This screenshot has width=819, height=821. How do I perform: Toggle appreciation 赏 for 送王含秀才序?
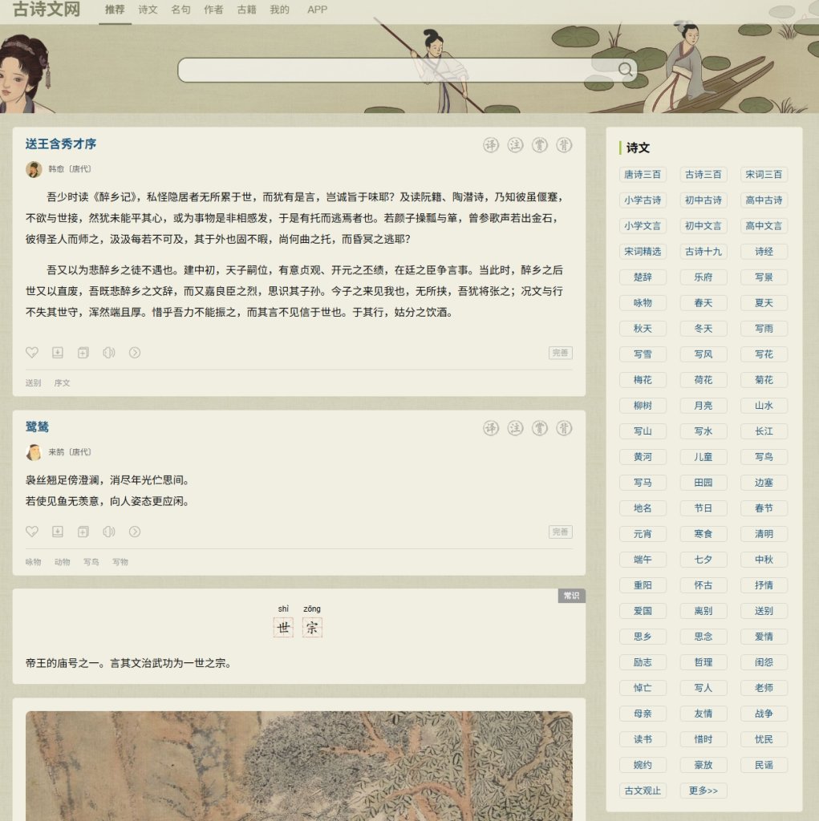point(540,145)
